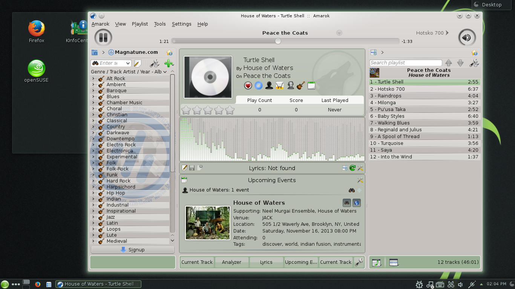Screen dimensions: 515x289
Task: Open the Settings menu
Action: coord(182,24)
